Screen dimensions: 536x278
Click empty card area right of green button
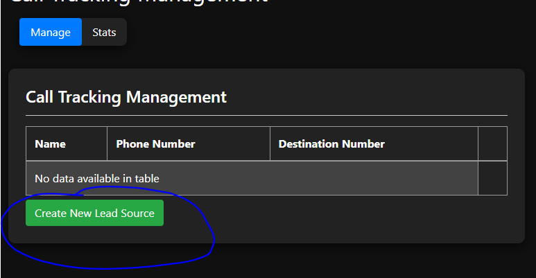click(347, 214)
